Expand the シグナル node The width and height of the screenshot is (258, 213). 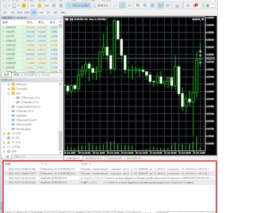[x=4, y=147]
